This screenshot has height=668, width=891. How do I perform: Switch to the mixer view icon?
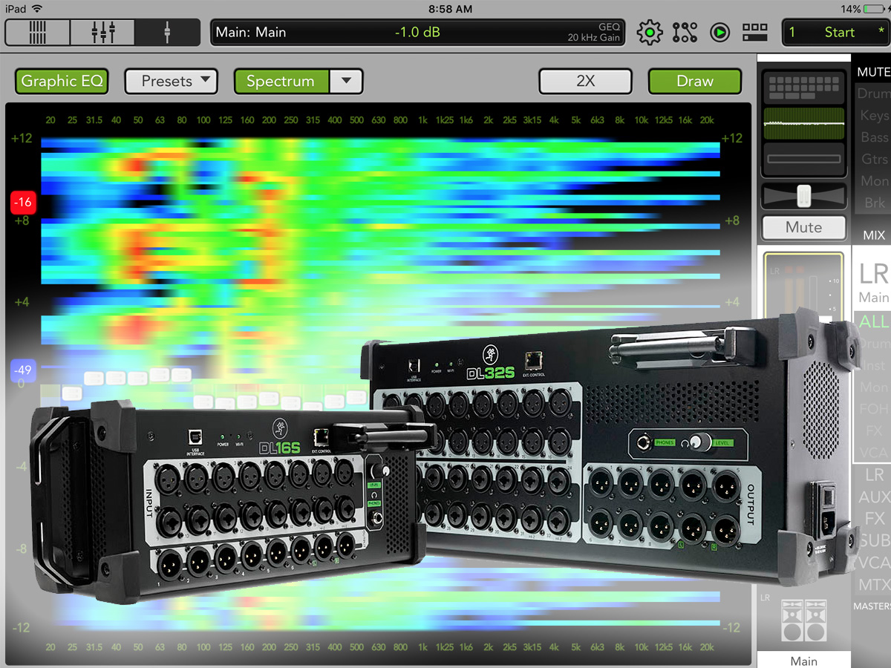click(x=37, y=33)
